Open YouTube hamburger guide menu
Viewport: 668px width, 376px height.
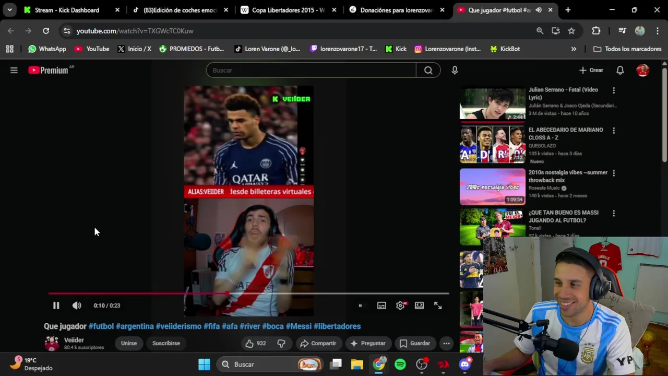click(14, 70)
